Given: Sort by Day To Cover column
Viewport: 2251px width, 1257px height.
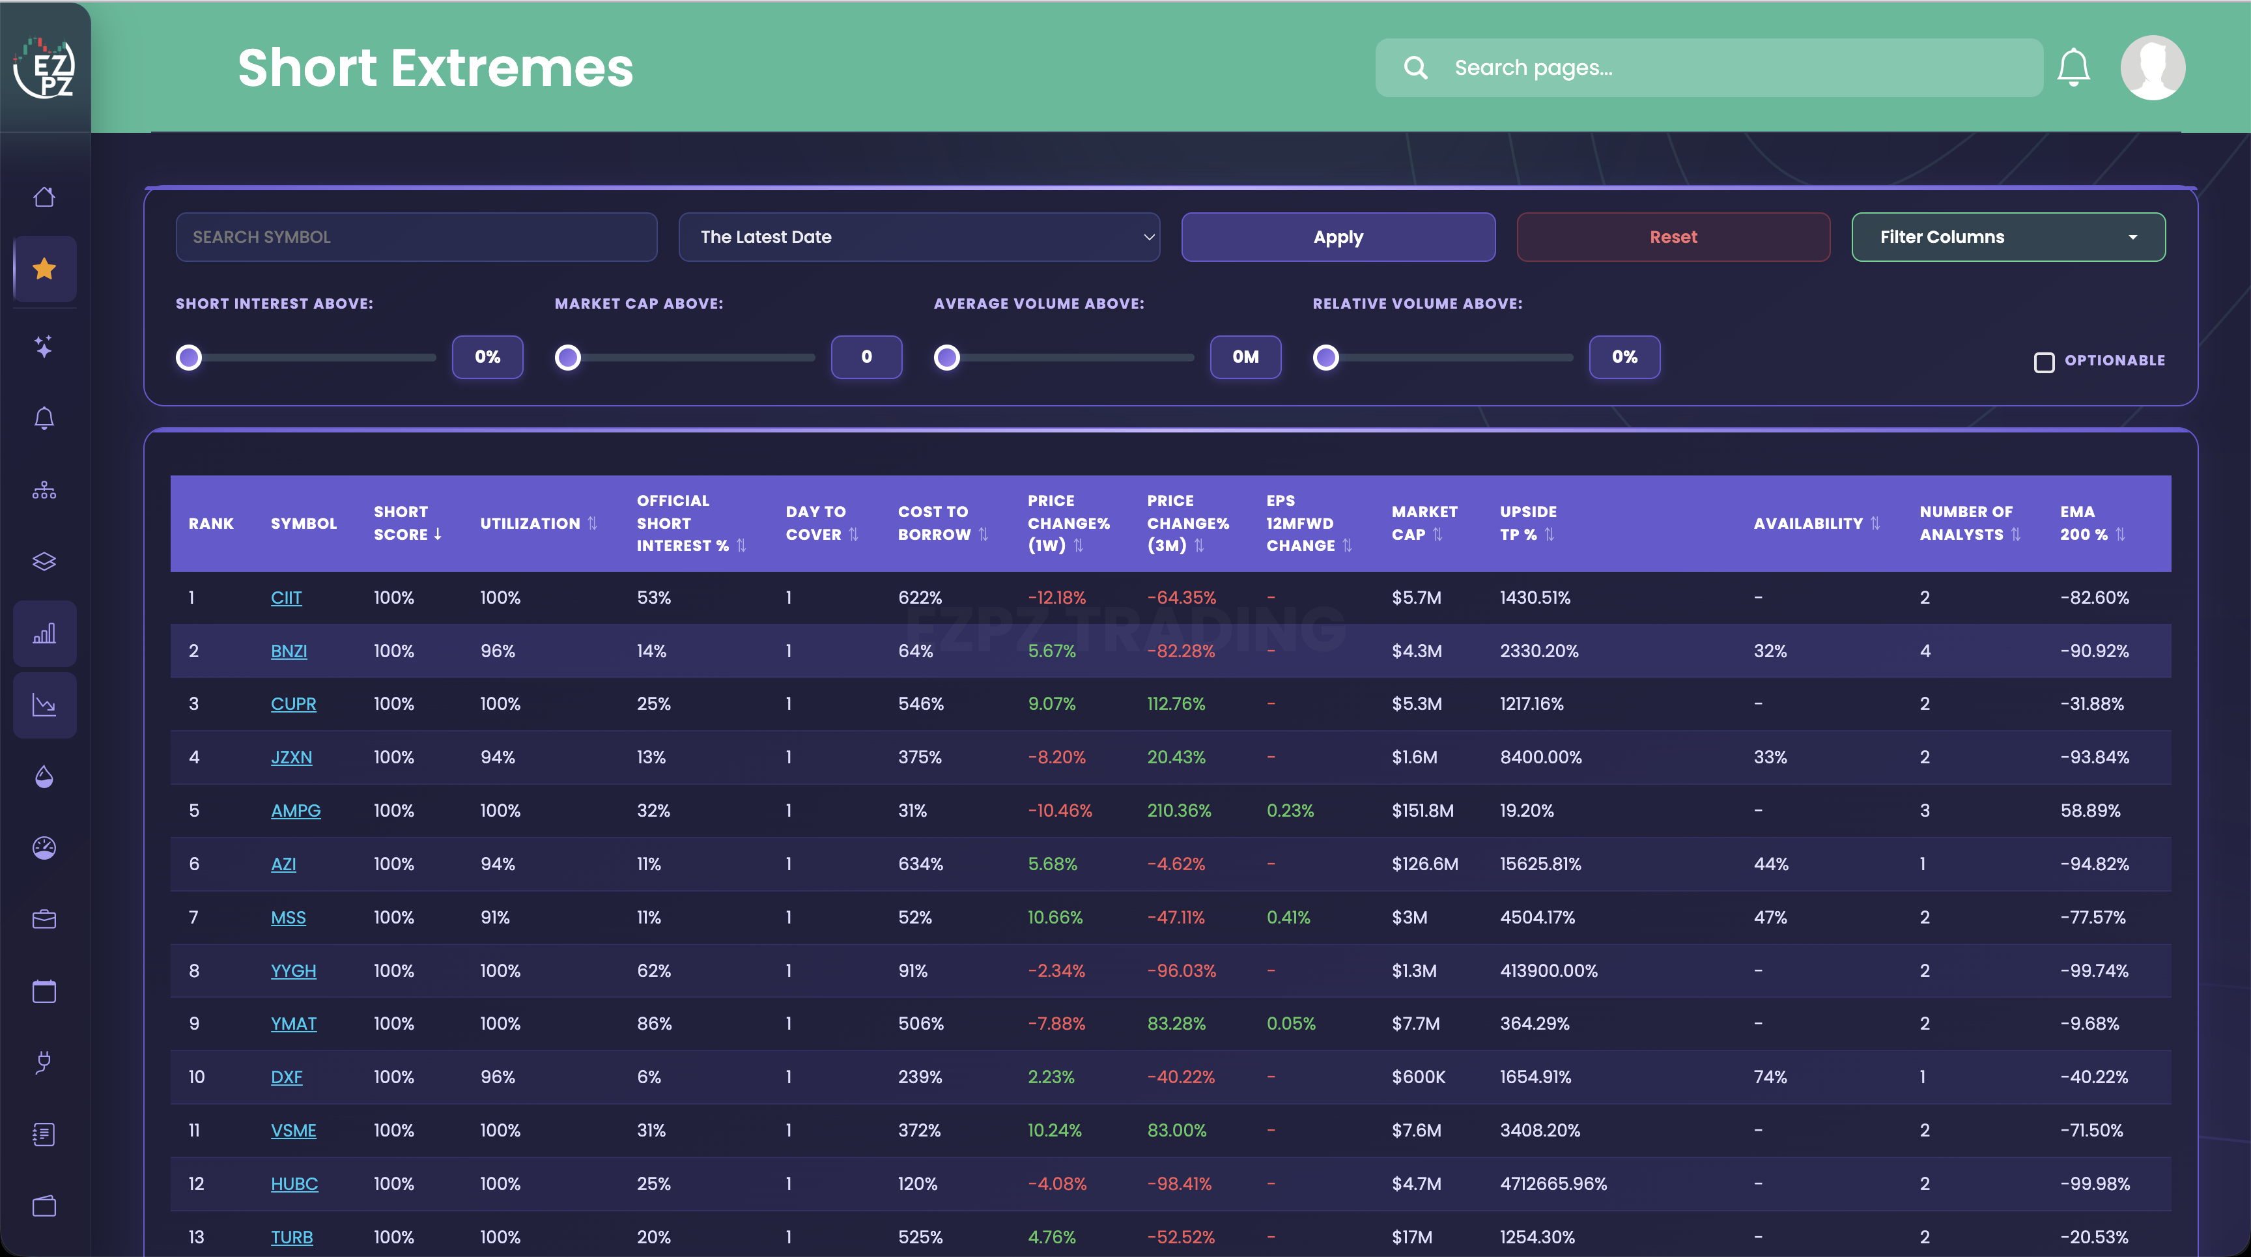Looking at the screenshot, I should point(854,535).
